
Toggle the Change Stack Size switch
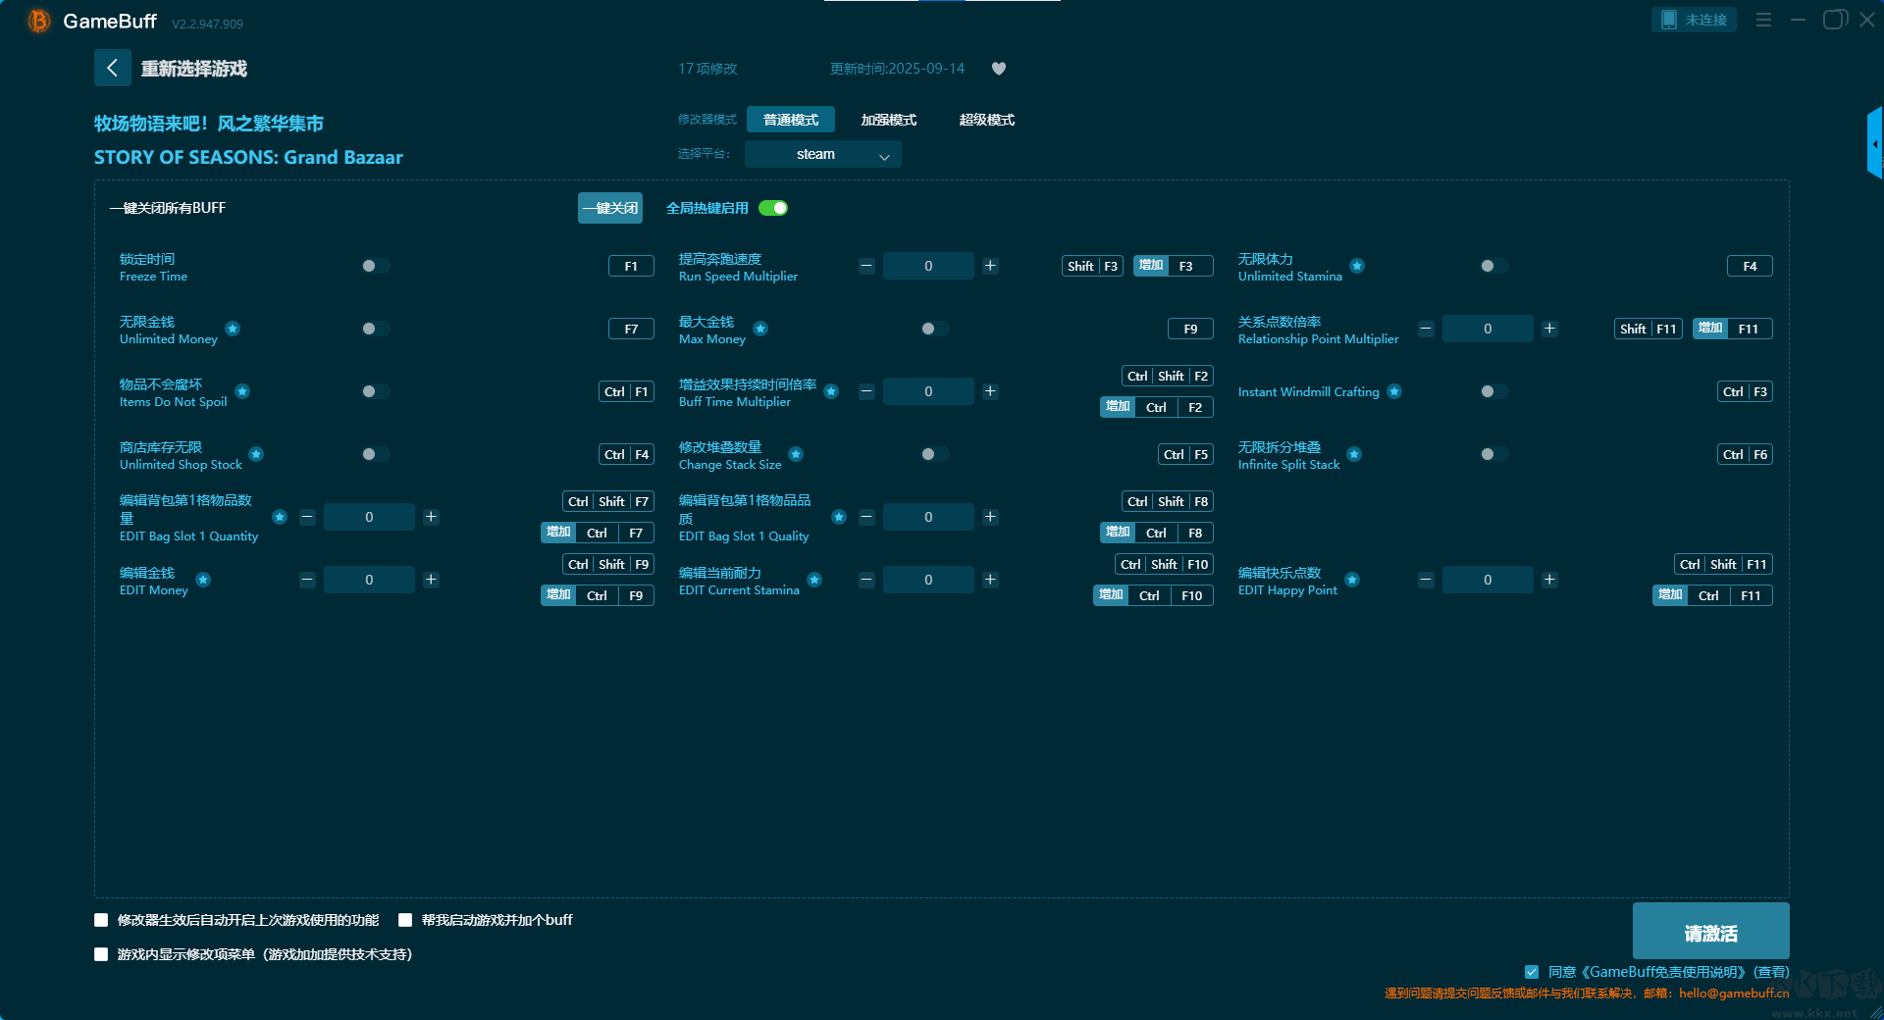click(x=934, y=454)
